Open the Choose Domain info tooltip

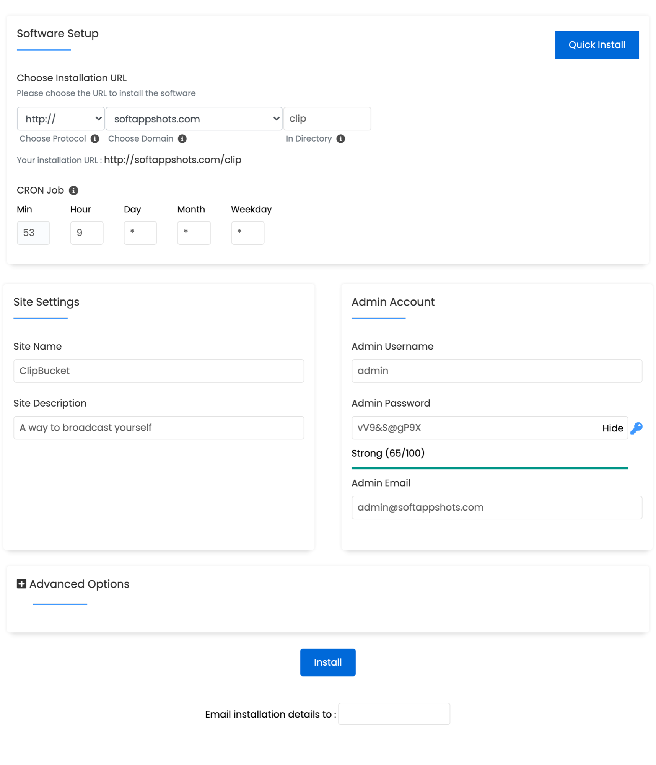coord(183,138)
